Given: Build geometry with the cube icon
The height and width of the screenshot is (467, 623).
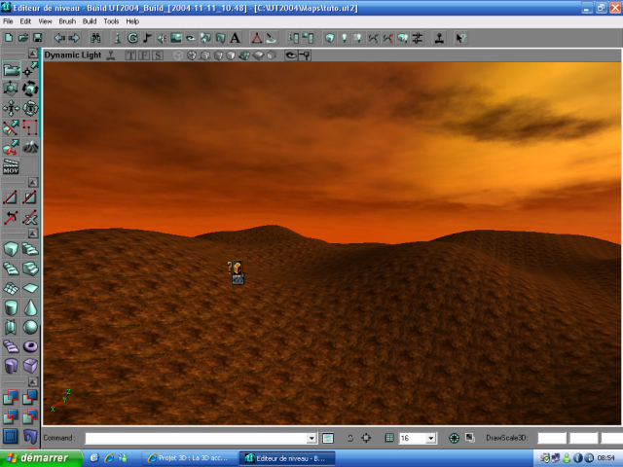Looking at the screenshot, I should tap(329, 38).
